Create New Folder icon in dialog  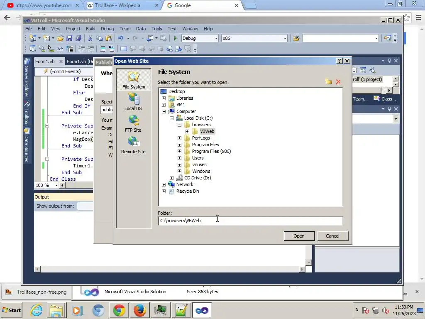[329, 82]
